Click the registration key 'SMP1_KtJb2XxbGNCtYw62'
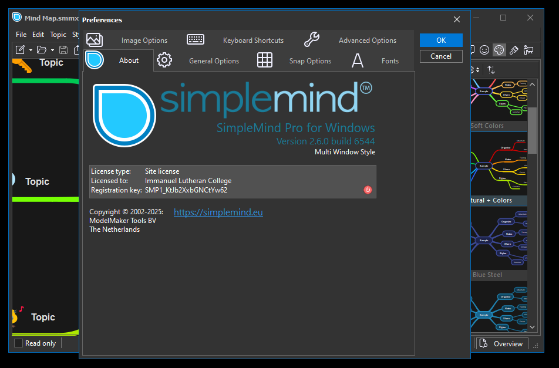Screen dimensions: 559x368 coord(186,190)
